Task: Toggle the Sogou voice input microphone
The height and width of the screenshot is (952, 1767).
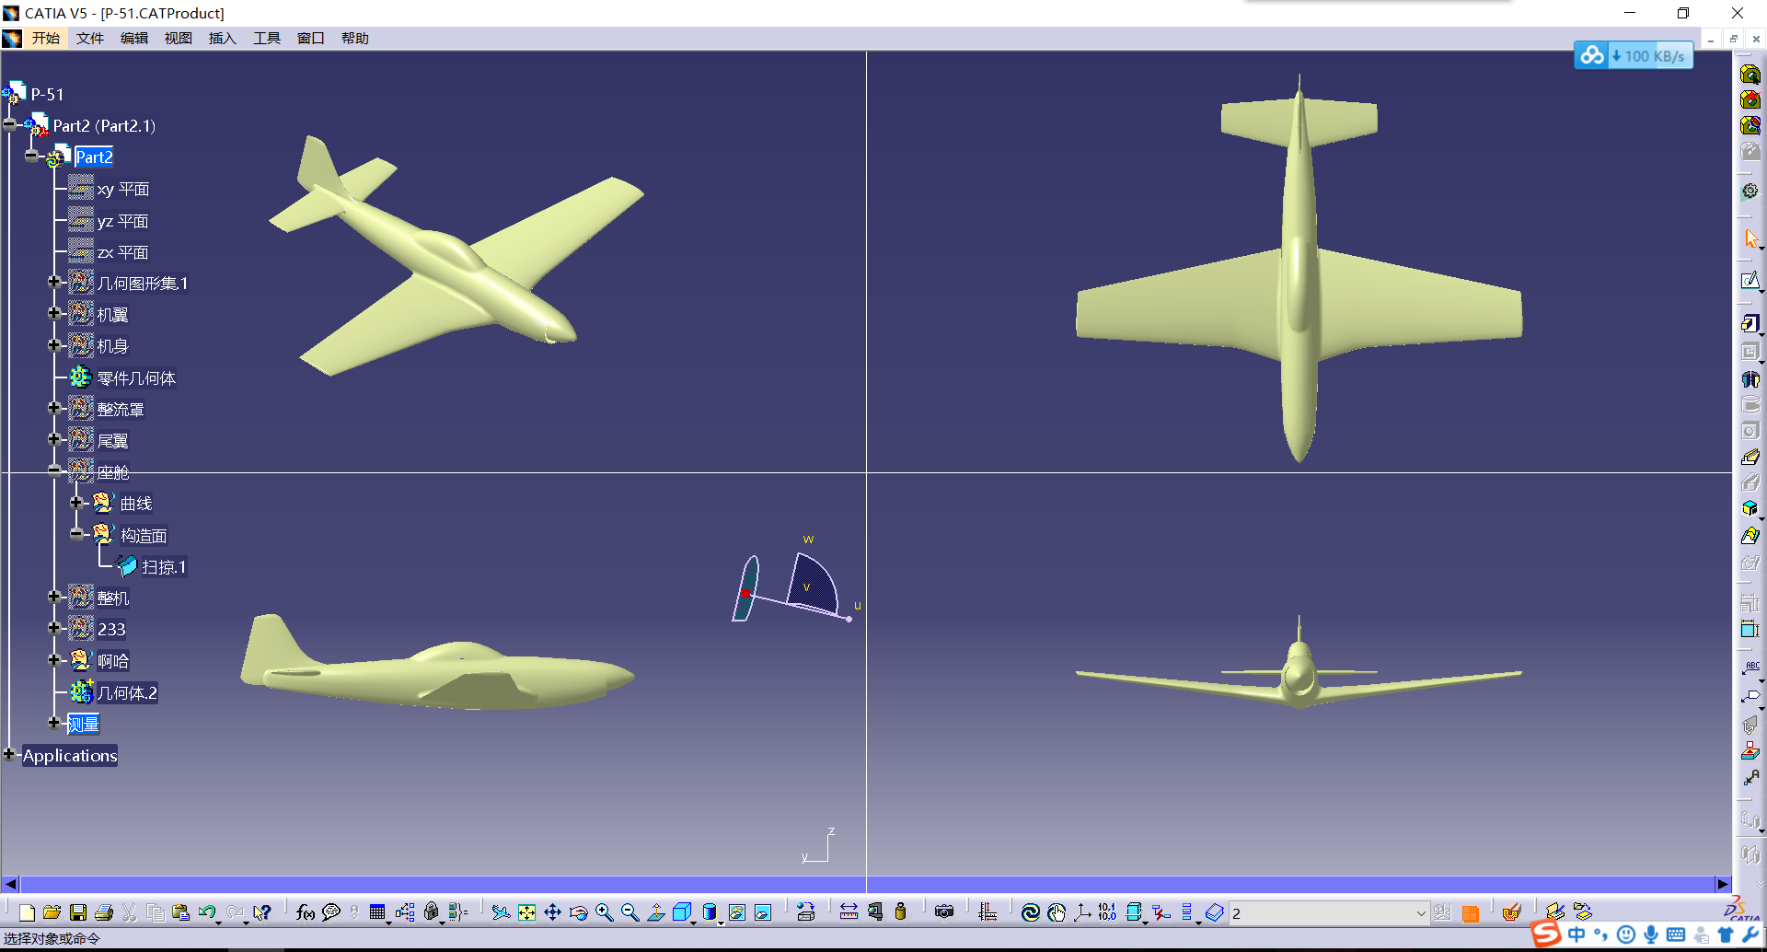Action: click(x=1651, y=935)
